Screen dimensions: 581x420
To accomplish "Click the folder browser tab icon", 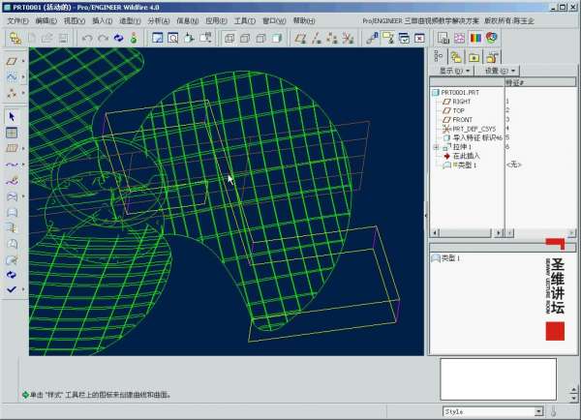I will pos(456,57).
